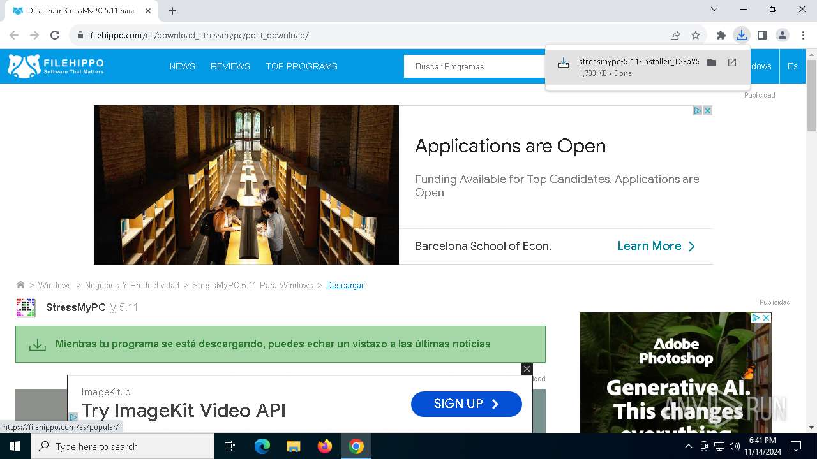
Task: Click the address bar URL
Action: [199, 35]
